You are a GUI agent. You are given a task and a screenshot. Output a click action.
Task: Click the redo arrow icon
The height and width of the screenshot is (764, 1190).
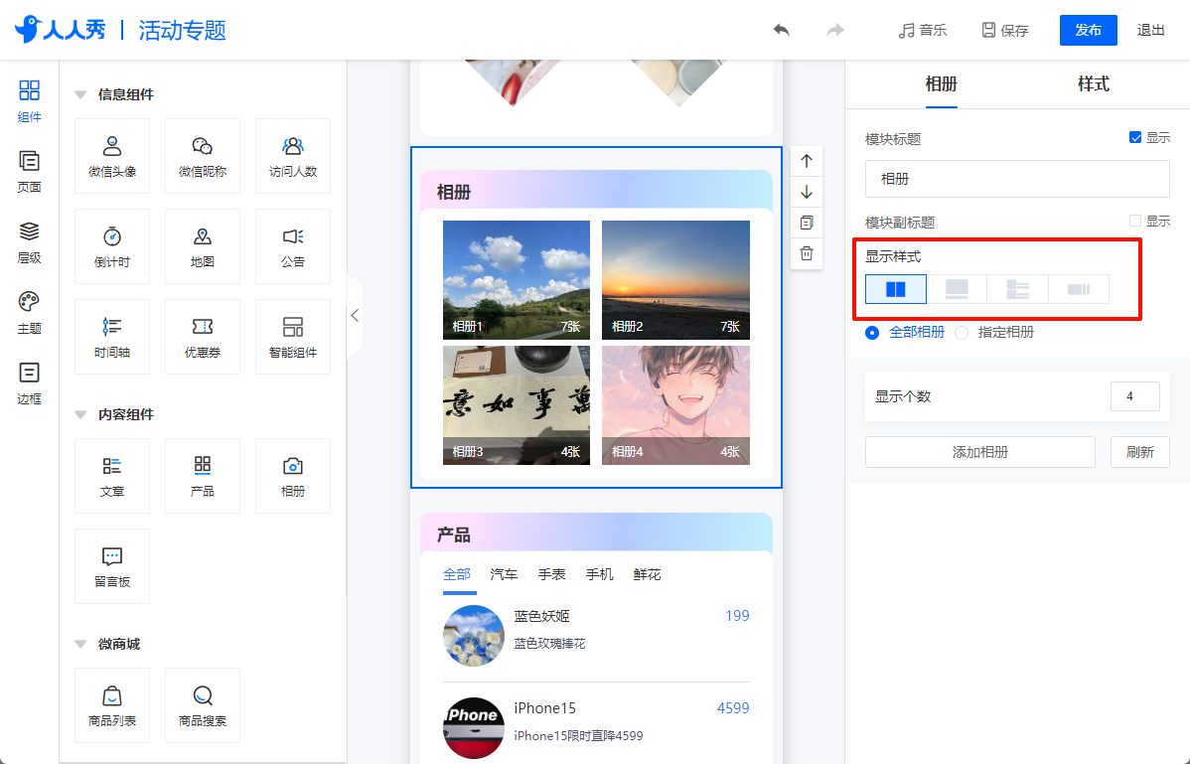[x=835, y=31]
